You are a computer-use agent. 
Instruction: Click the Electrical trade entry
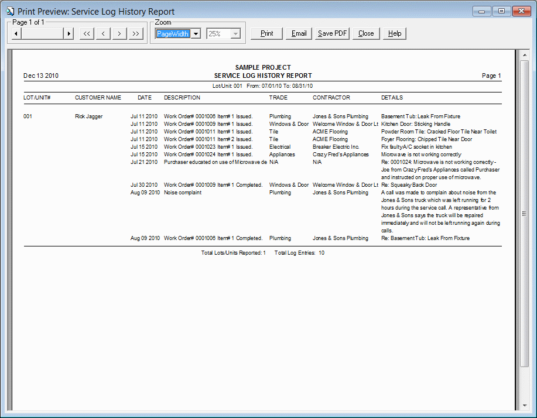pos(280,147)
